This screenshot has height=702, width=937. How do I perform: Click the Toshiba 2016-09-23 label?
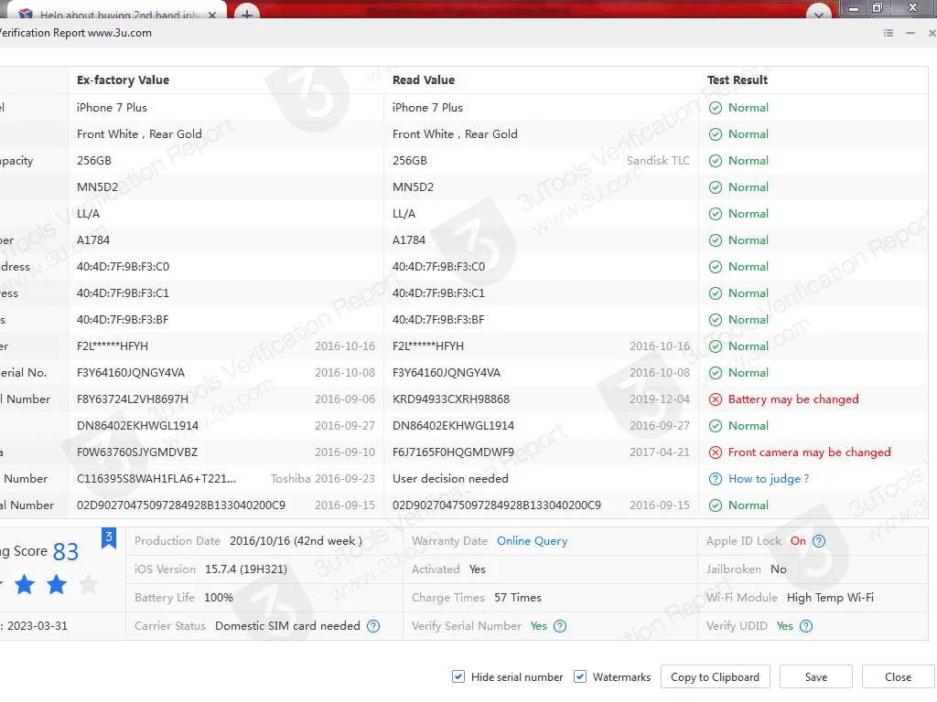click(323, 479)
